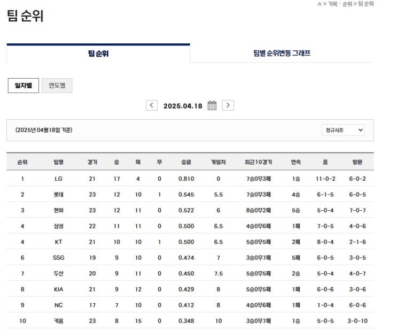Click SSG streak value 5패
This screenshot has width=397, height=330.
(295, 258)
